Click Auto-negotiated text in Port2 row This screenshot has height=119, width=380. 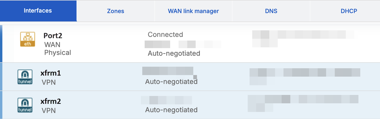(174, 53)
